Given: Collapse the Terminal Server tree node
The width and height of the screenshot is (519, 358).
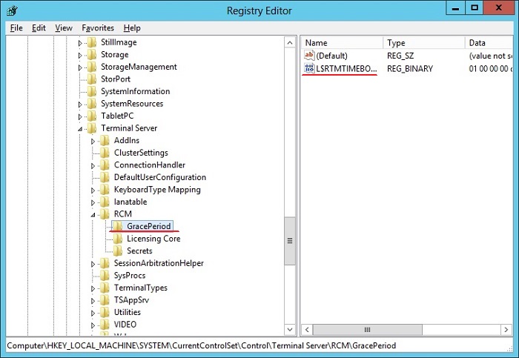Looking at the screenshot, I should tap(81, 128).
